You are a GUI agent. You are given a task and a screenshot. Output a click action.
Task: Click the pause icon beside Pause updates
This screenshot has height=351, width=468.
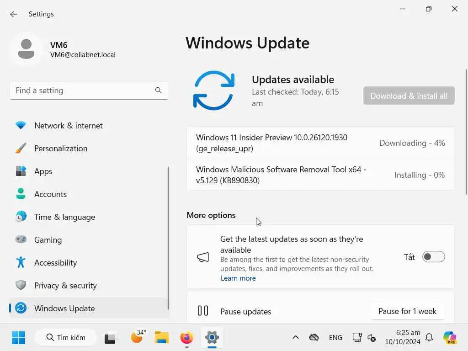203,311
